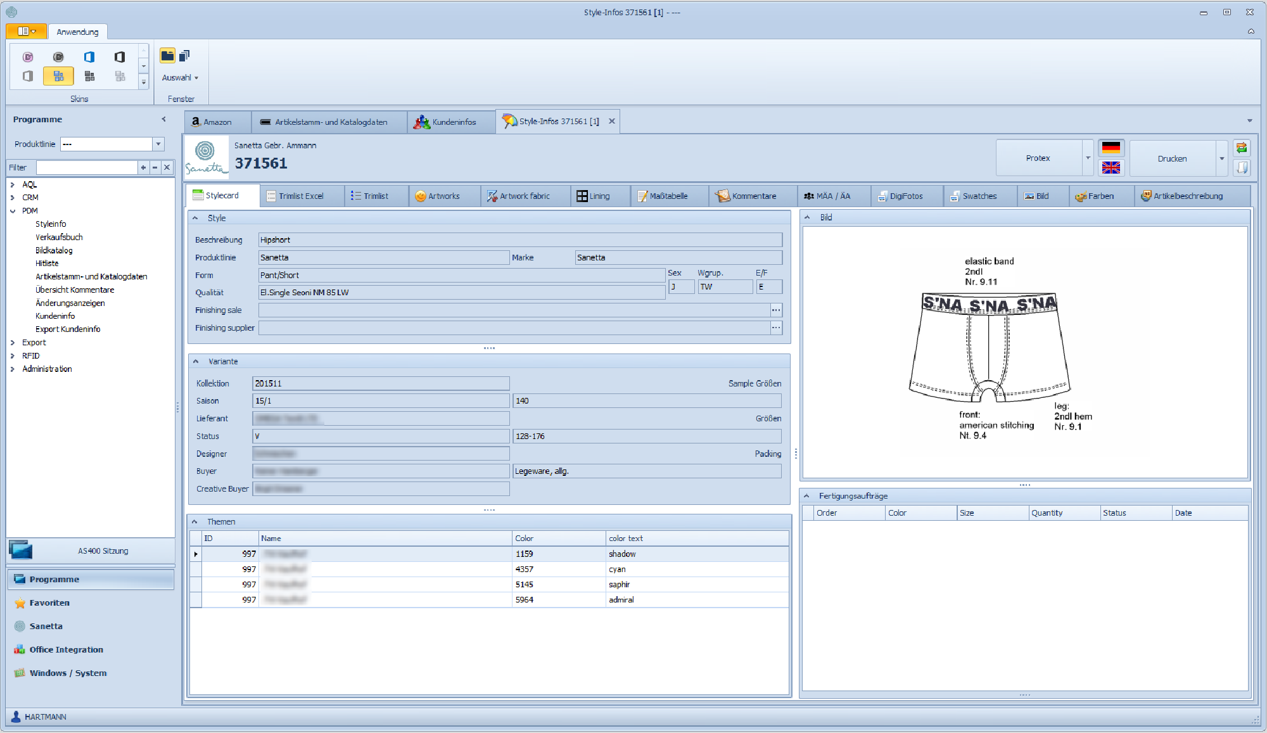Collapse the Variante section
Screen dimensions: 1267x733
pos(196,361)
